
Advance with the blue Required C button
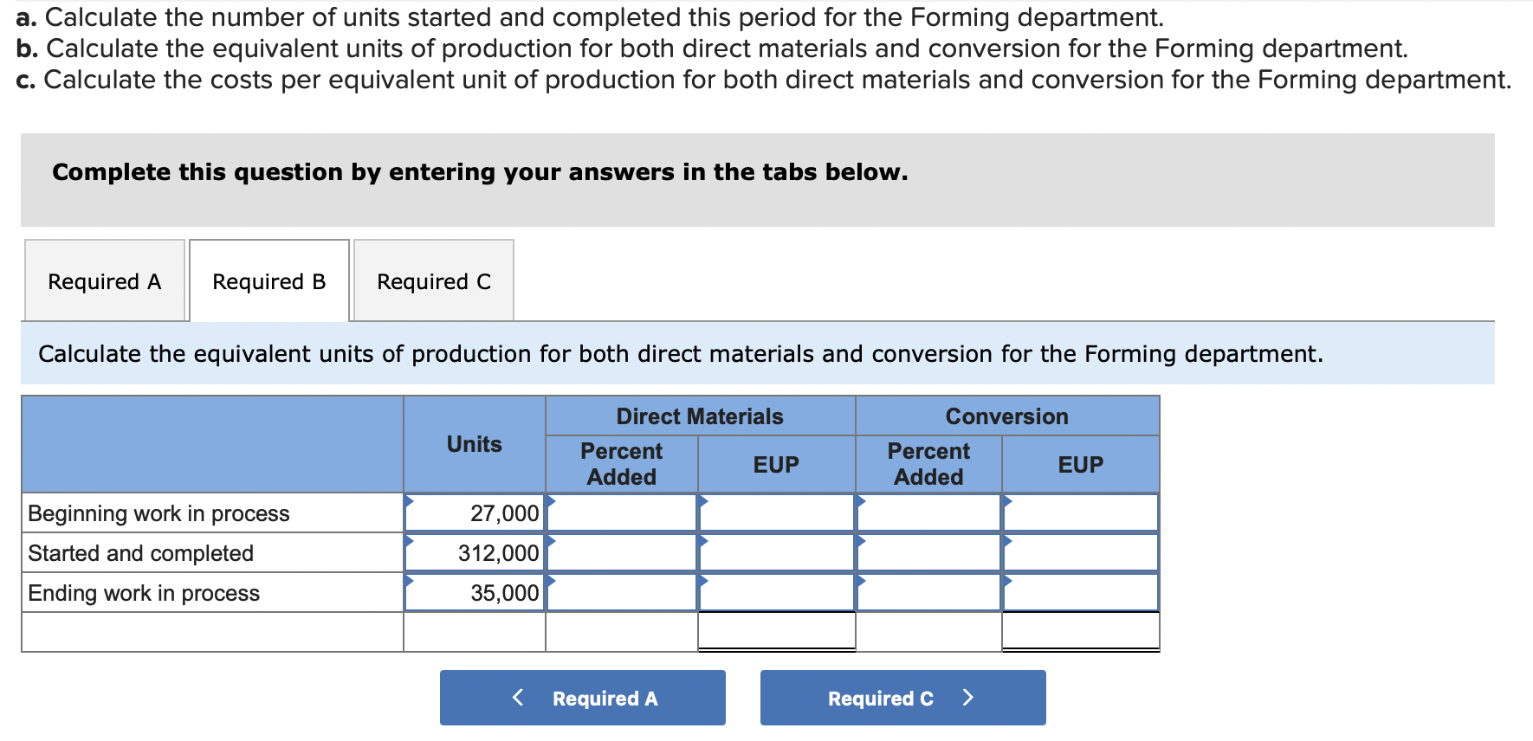902,698
